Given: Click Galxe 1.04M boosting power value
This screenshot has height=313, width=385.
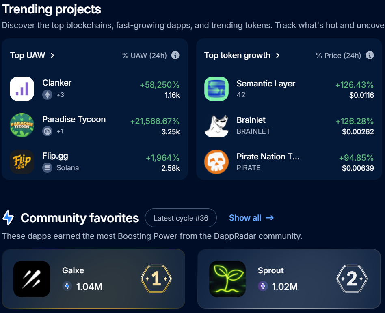Looking at the screenshot, I should click(x=89, y=287).
